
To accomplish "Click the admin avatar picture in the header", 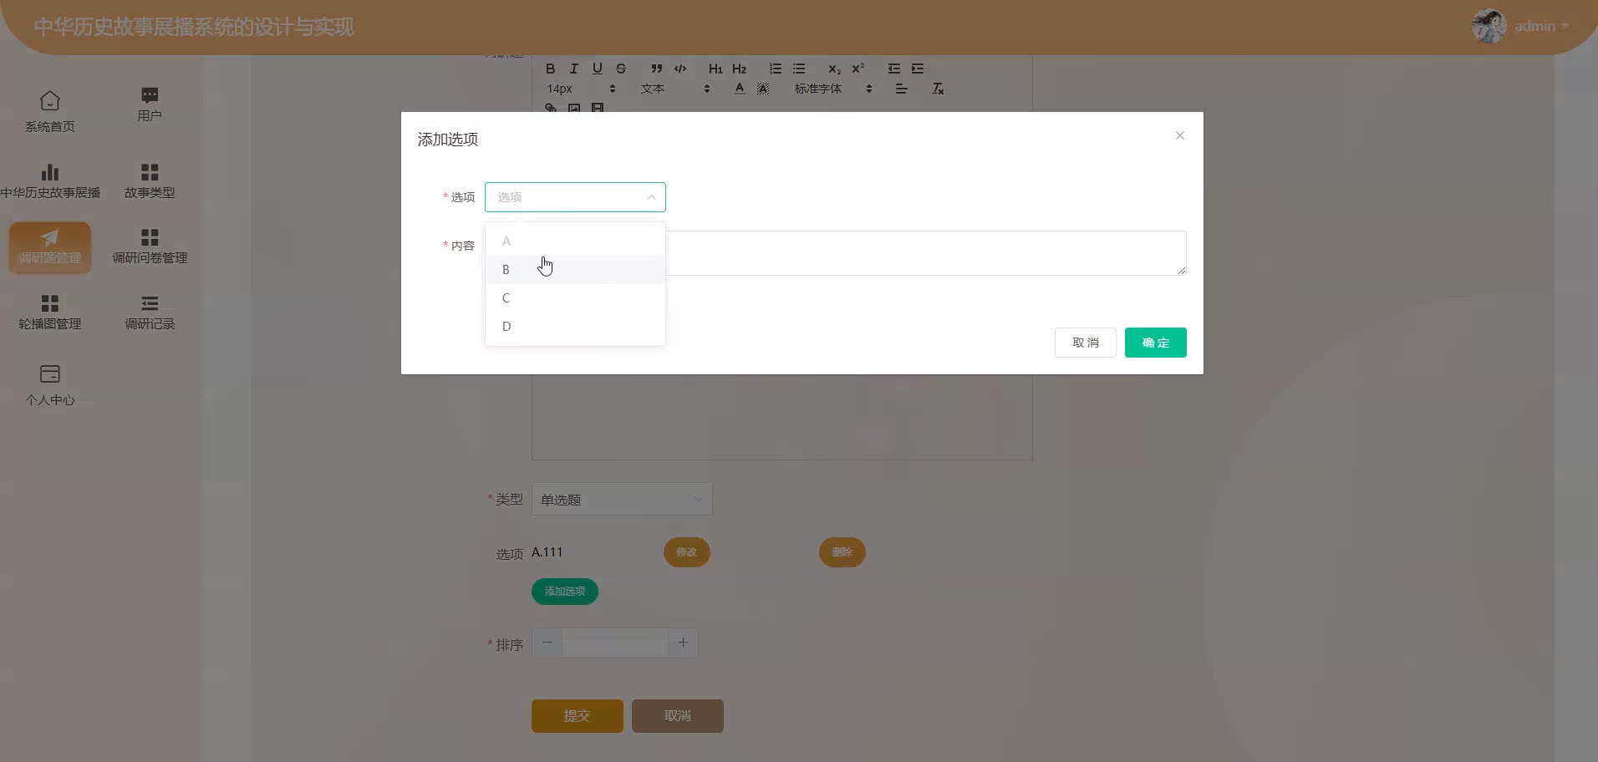I will tap(1489, 27).
